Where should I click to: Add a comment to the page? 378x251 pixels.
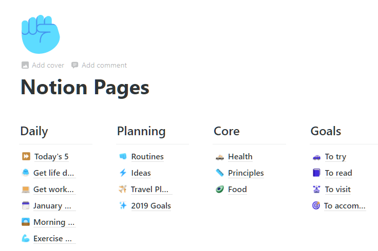tap(99, 65)
